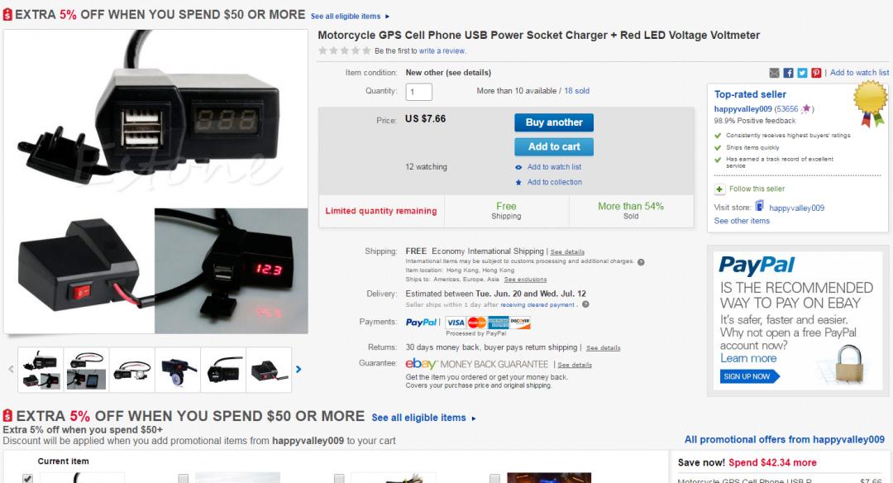Check the third promotional item checkbox
This screenshot has height=483, width=893.
[x=339, y=478]
